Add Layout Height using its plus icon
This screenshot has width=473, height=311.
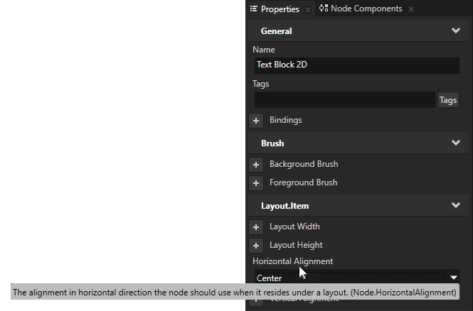(x=257, y=246)
